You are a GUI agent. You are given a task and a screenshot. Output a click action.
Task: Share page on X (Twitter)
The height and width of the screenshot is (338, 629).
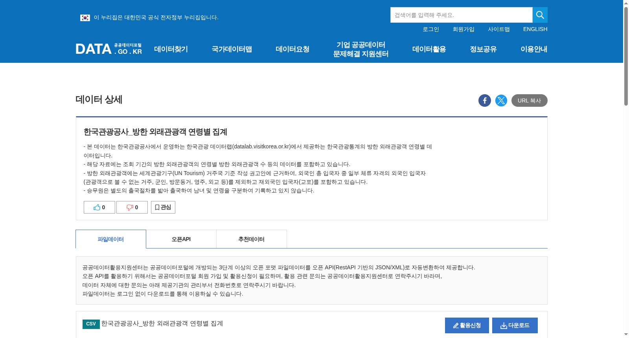click(x=501, y=100)
